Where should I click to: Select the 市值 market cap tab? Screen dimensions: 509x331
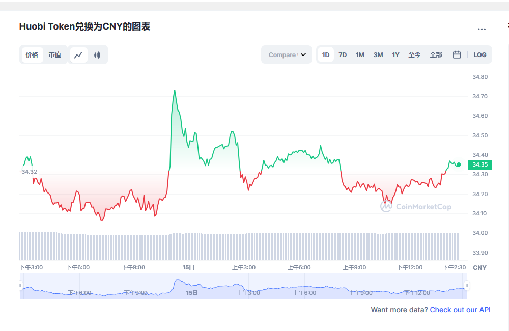(55, 55)
